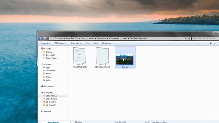Screen dimensions: 219x123
Task: Select the Slim.jpg thumbnail
Action: [x=125, y=59]
